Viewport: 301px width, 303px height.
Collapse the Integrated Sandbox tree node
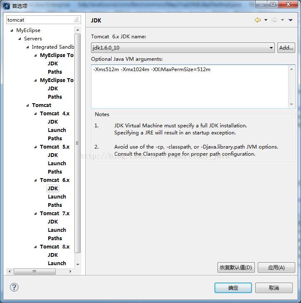pos(27,47)
